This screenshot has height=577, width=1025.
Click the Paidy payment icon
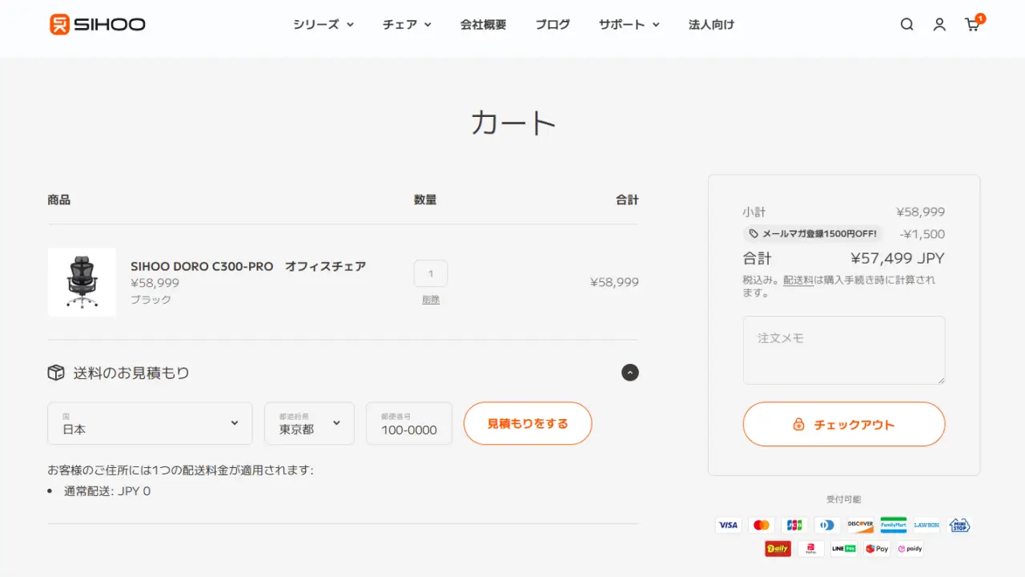point(910,549)
